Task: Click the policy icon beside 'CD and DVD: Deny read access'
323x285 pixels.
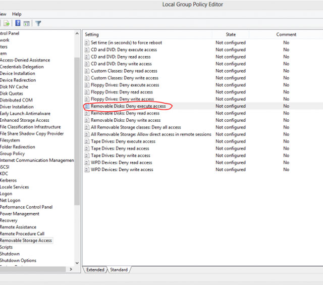Action: (87, 57)
